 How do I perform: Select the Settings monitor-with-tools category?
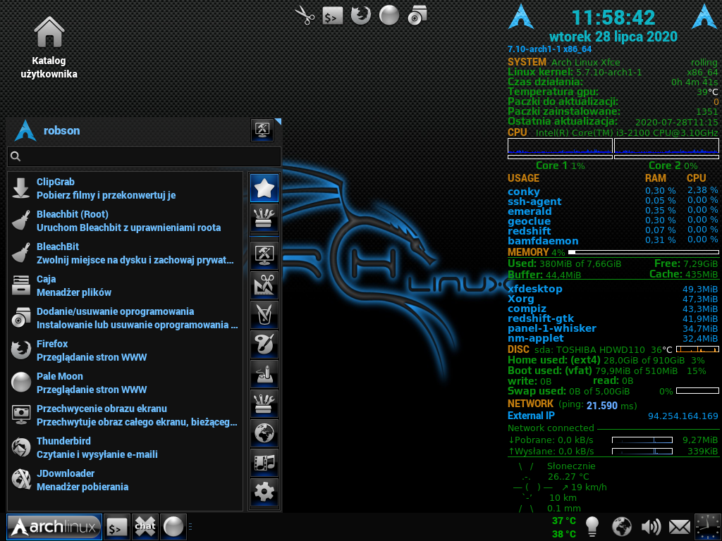pyautogui.click(x=264, y=255)
